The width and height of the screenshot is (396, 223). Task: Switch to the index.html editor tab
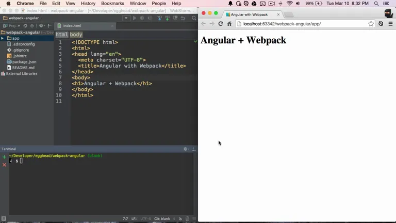(x=72, y=25)
